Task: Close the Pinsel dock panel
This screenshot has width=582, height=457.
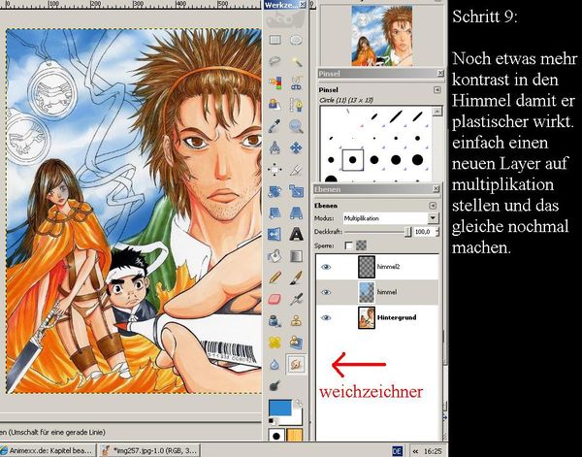Action: 439,73
